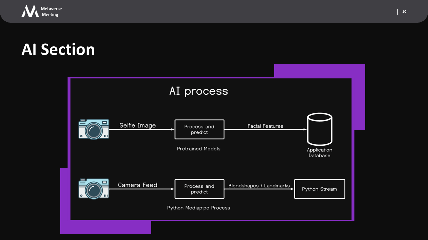Click the AI Section slide title

(x=58, y=49)
